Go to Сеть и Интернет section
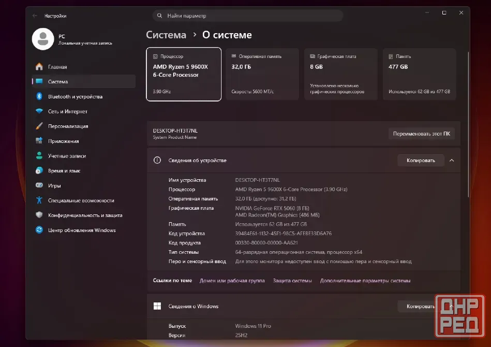 pyautogui.click(x=84, y=111)
